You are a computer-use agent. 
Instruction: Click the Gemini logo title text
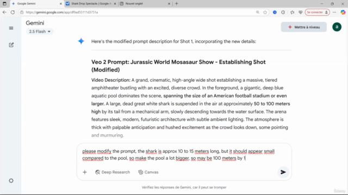click(35, 23)
